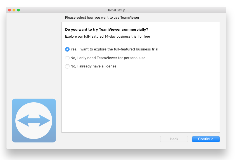Click the Continue button
The width and height of the screenshot is (235, 160).
[x=206, y=139]
